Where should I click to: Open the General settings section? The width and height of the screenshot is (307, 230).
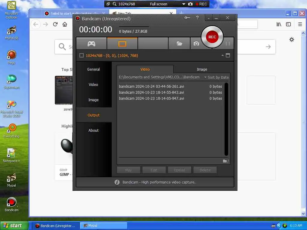point(94,69)
